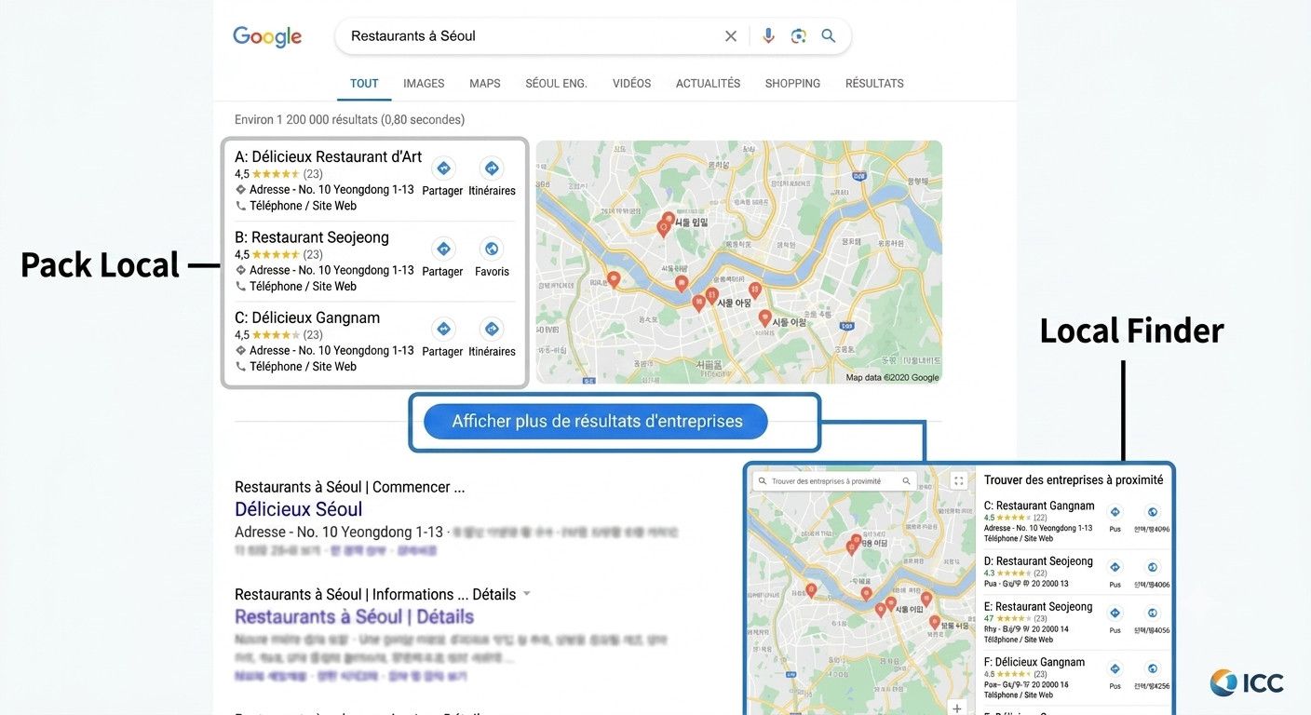Click Trouver des entreprises à proximité panel heading
The height and width of the screenshot is (715, 1311).
1074,479
